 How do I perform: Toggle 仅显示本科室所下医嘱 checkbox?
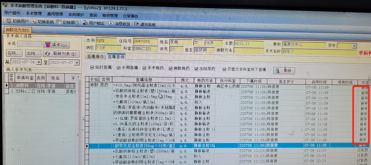tap(224, 70)
